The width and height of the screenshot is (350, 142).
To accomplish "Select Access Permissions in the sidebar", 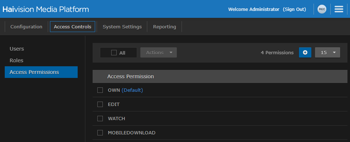I will coord(41,72).
